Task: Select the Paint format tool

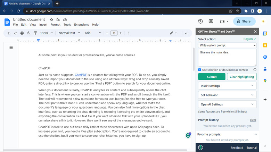Action: point(35,33)
